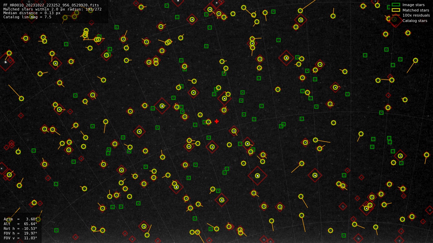
Task: Click the Azim 3.60° readout
Action: pos(20,219)
